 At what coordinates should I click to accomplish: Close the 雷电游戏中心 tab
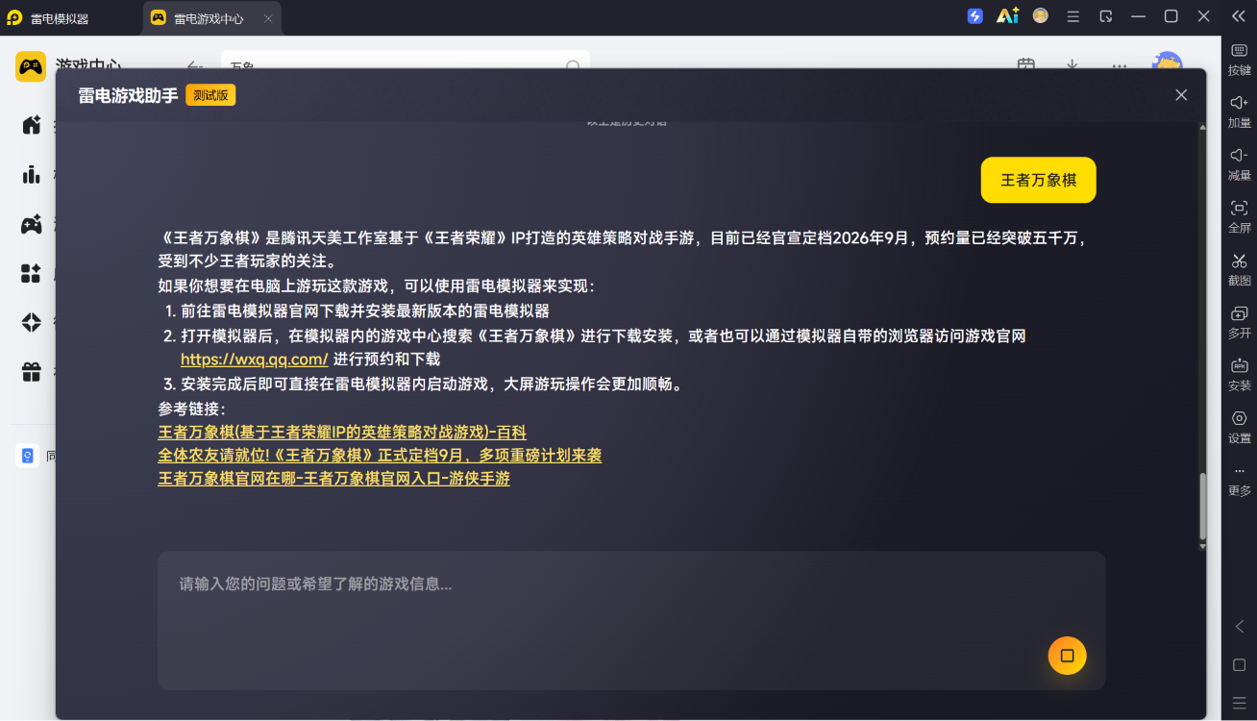pyautogui.click(x=268, y=18)
